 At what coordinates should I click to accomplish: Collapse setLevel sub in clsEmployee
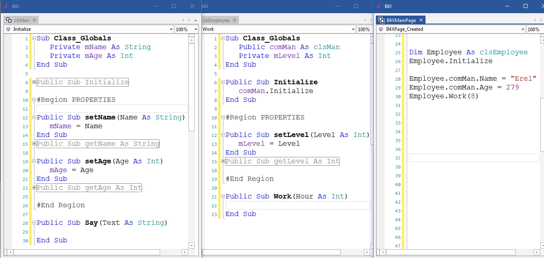tap(223, 135)
